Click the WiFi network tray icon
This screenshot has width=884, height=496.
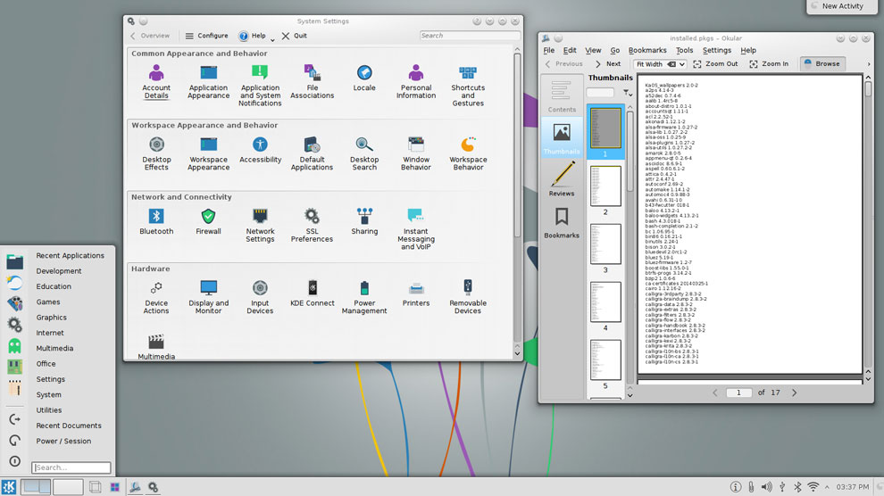[x=813, y=487]
